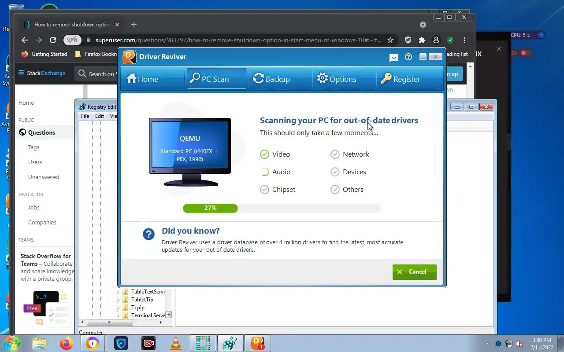Go to Questions in the sidebar
The height and width of the screenshot is (352, 564).
pos(41,132)
